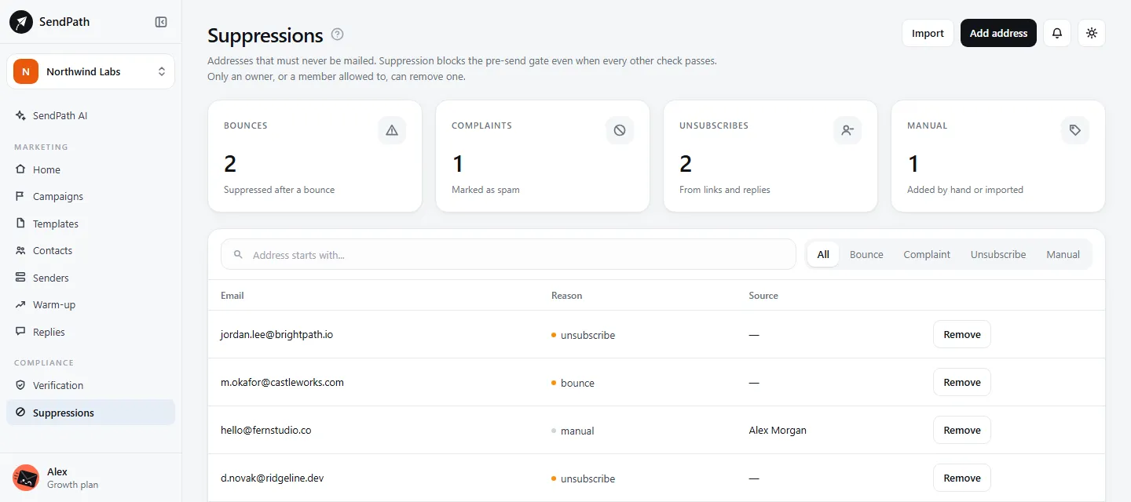Click the SendPath AI sparkle icon
Viewport: 1131px width, 502px height.
(x=20, y=115)
